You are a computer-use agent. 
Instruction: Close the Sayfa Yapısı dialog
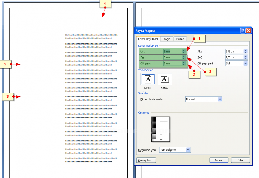pyautogui.click(x=248, y=31)
